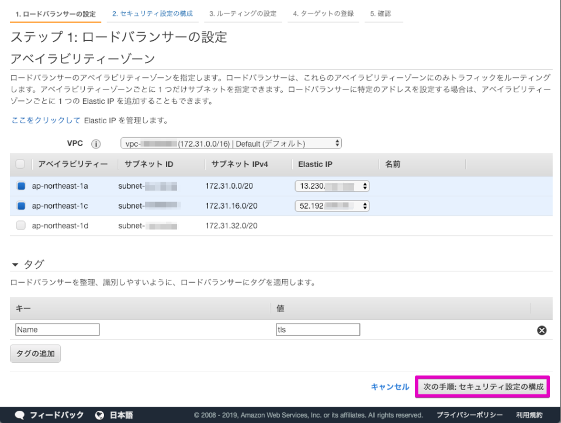This screenshot has height=423, width=561.
Task: Open the VPC selection dropdown
Action: pyautogui.click(x=230, y=143)
